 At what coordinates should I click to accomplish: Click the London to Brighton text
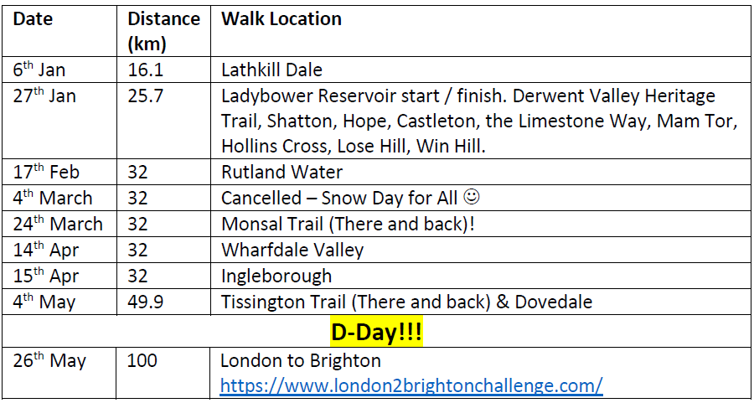tap(301, 360)
